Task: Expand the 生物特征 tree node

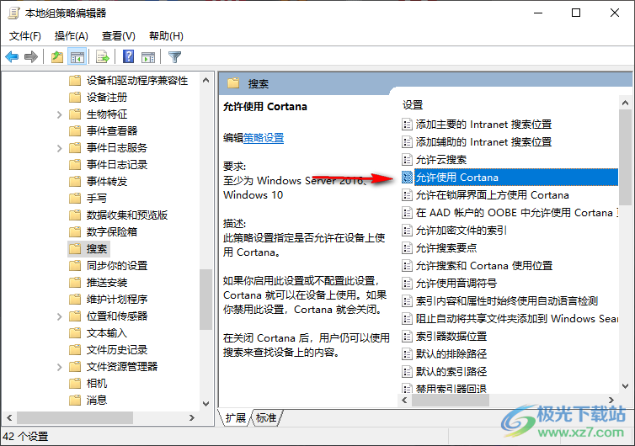Action: (60, 114)
